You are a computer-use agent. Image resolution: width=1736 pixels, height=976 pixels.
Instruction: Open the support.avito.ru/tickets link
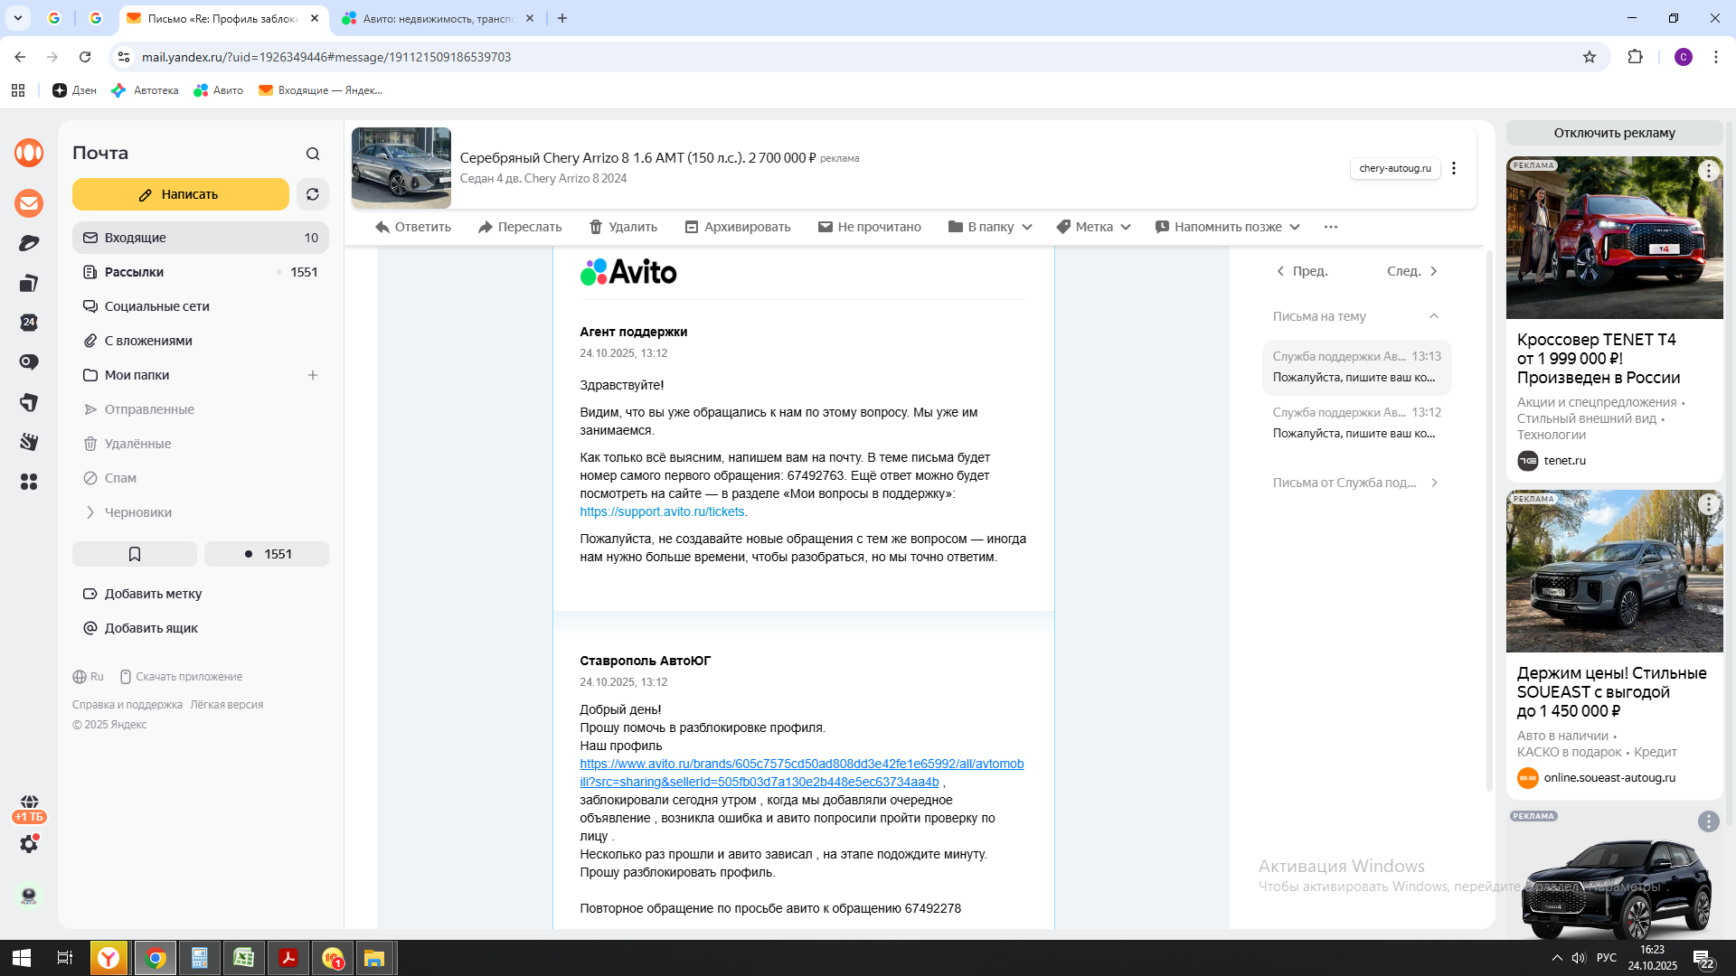point(662,511)
